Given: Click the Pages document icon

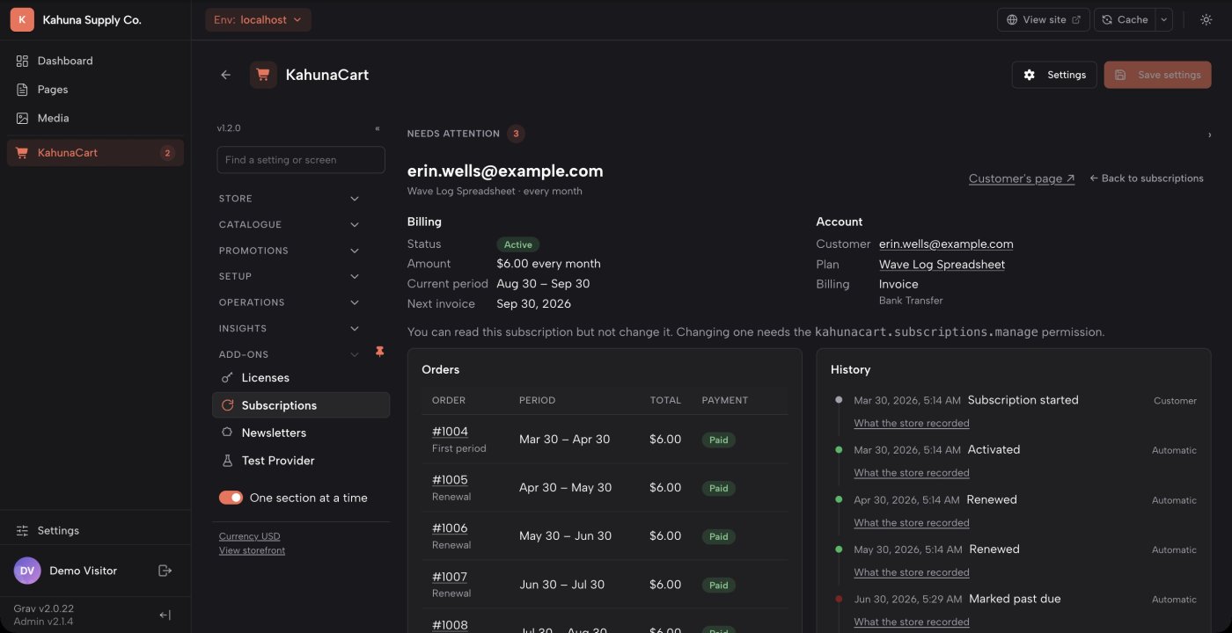Looking at the screenshot, I should tap(22, 90).
